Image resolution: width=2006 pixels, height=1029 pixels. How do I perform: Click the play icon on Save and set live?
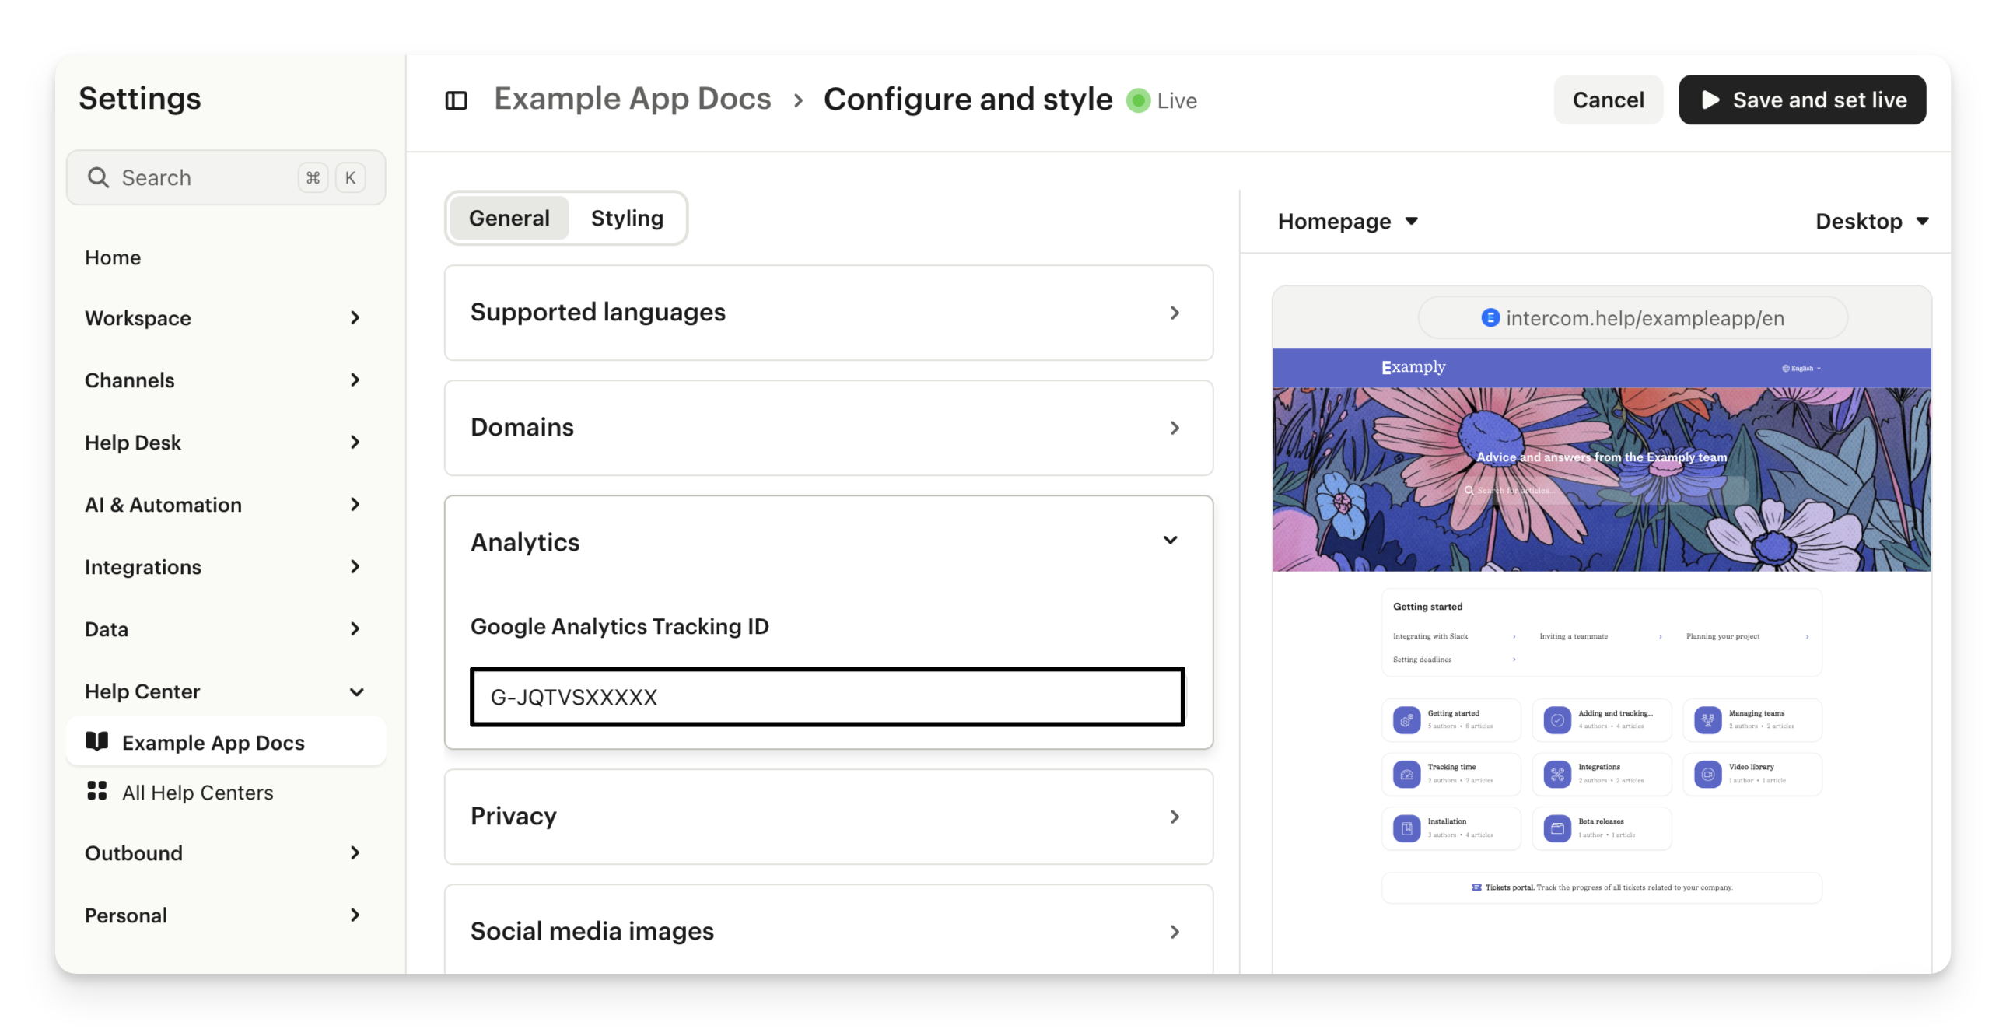click(x=1711, y=100)
